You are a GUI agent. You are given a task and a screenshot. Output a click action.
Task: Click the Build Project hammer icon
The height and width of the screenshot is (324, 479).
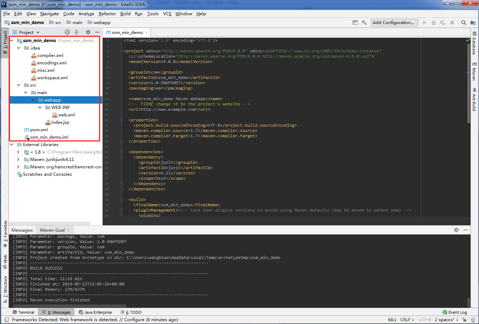click(x=364, y=23)
